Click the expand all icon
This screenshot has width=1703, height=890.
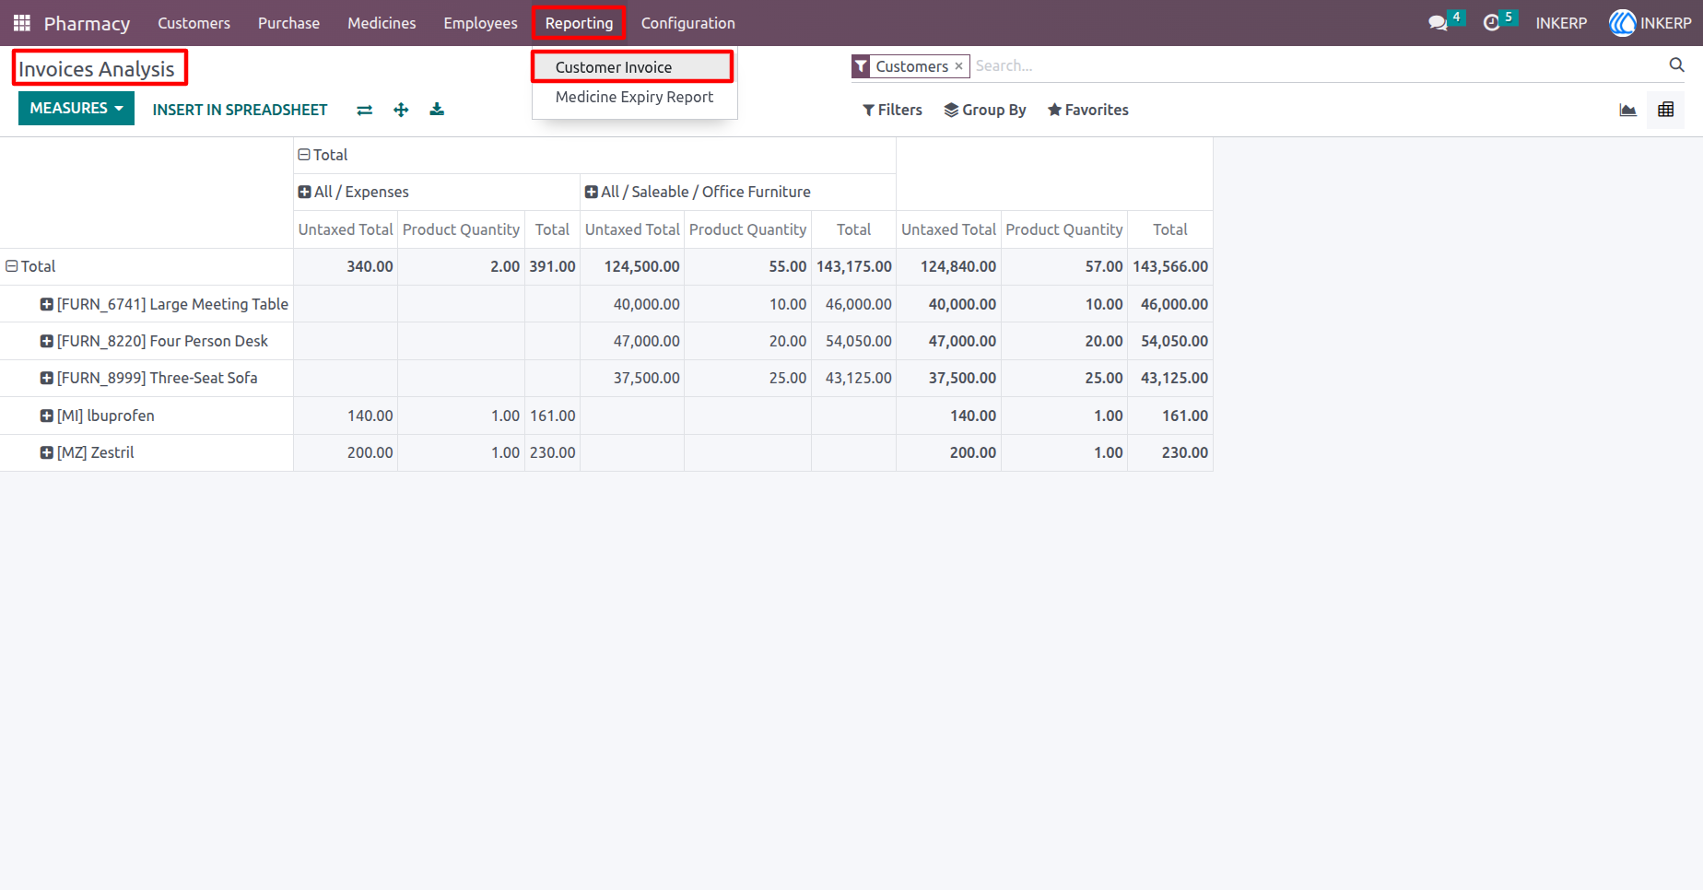401,110
